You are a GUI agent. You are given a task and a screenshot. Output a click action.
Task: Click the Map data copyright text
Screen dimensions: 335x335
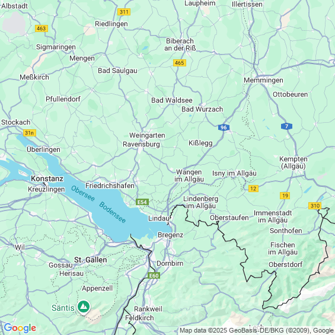tap(257, 330)
